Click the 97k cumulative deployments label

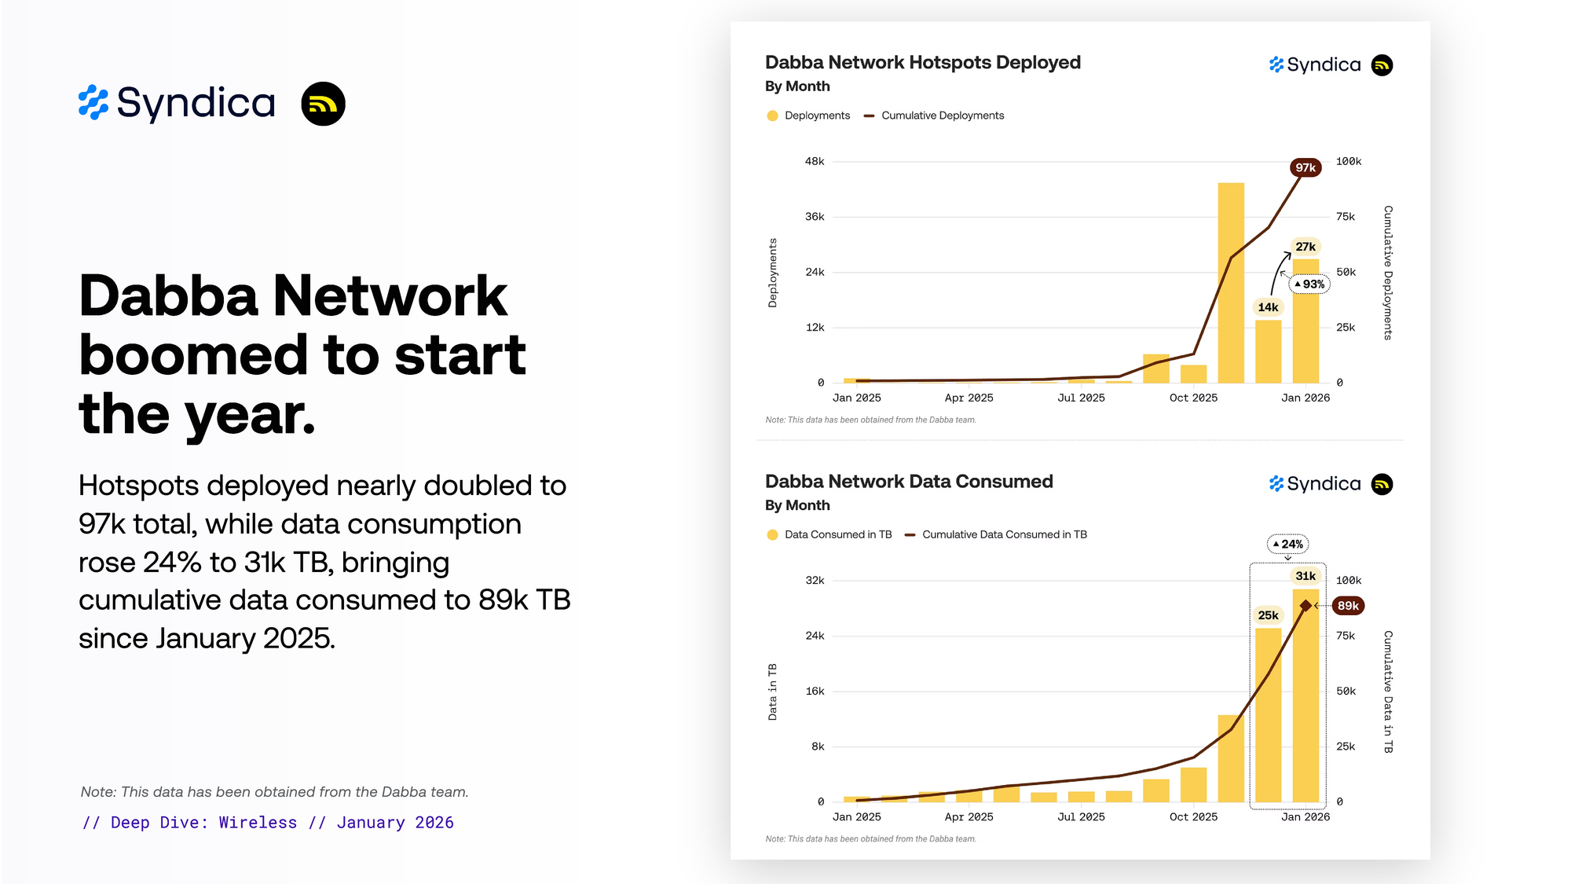coord(1305,167)
